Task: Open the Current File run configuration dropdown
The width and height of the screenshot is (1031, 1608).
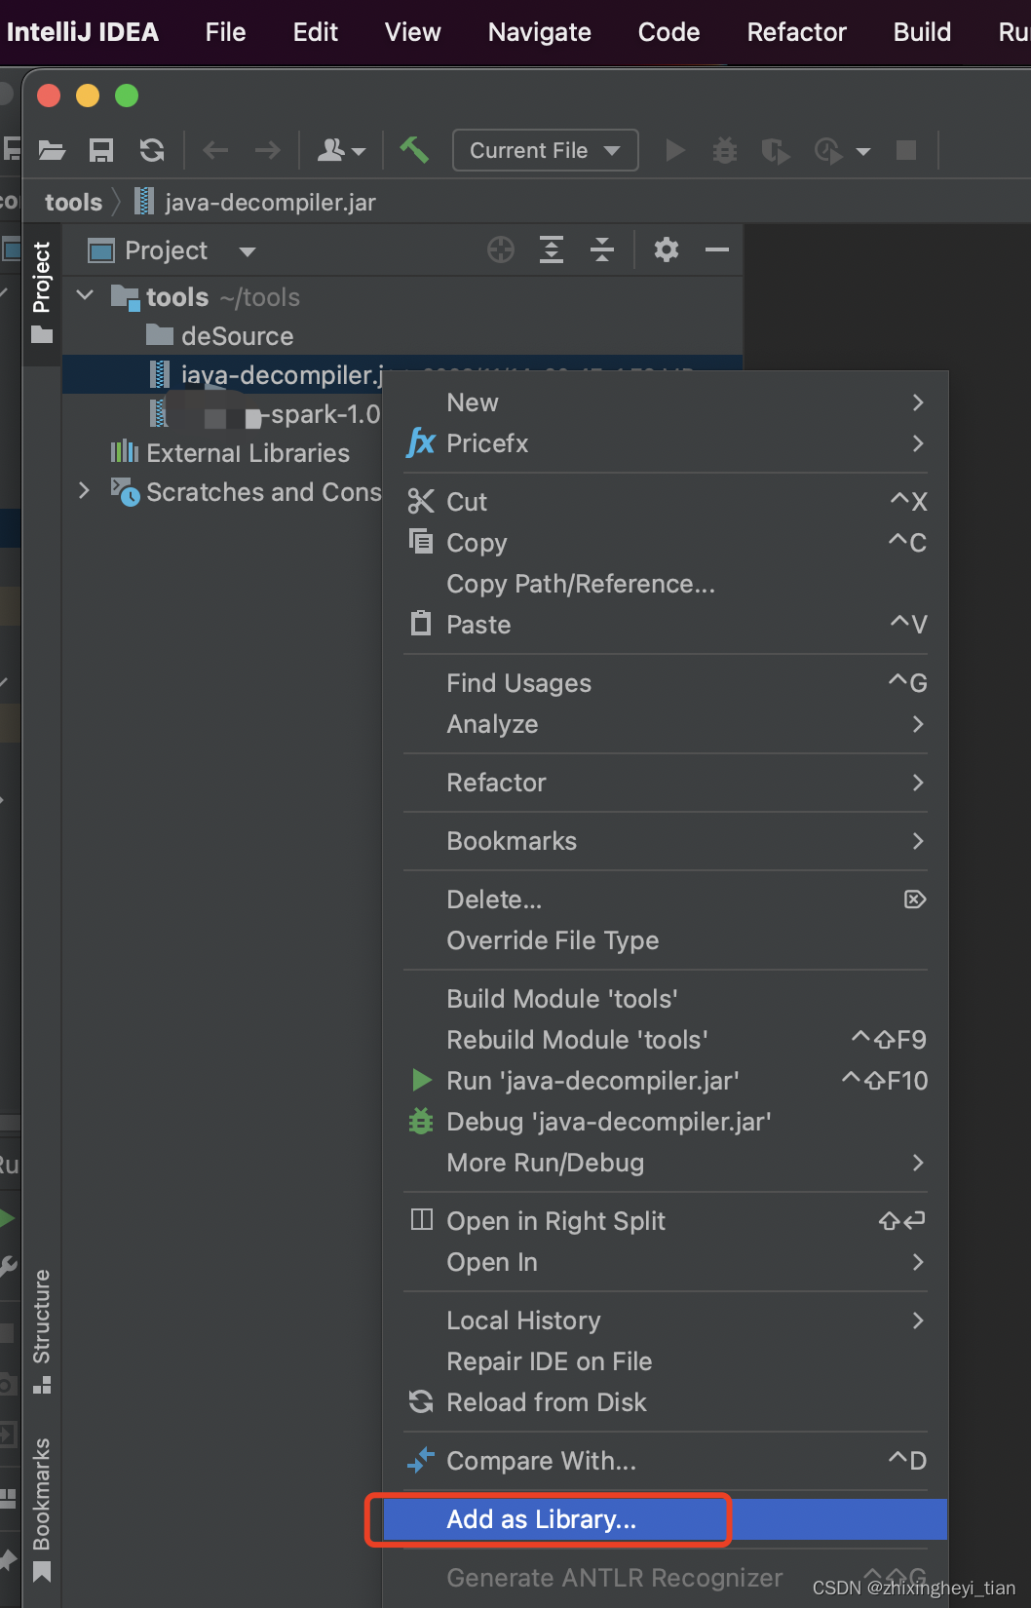Action: (x=546, y=150)
